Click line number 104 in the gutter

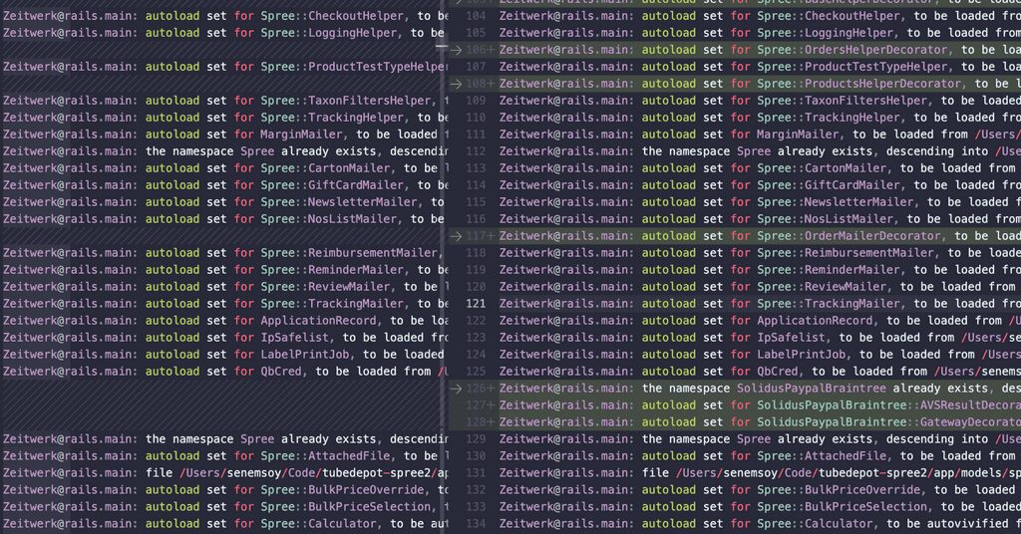476,16
